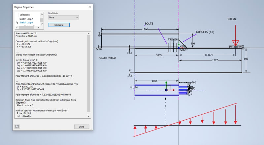
Task: Select the 350 kN load label
Action: (x=231, y=19)
